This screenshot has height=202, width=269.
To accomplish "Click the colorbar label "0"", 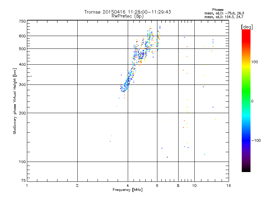I will pos(252,101).
